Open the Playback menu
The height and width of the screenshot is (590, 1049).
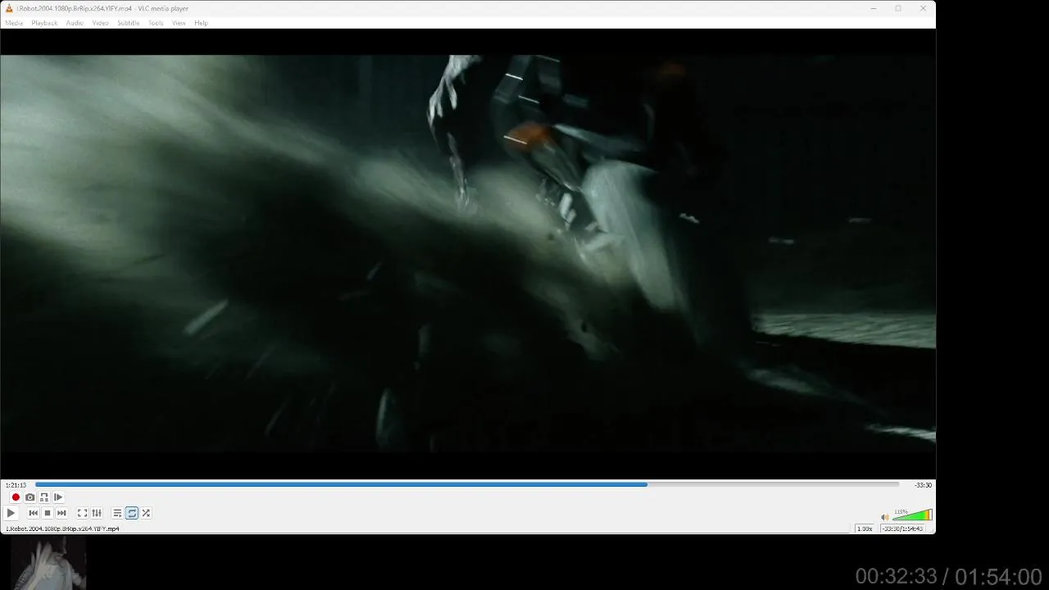(44, 23)
